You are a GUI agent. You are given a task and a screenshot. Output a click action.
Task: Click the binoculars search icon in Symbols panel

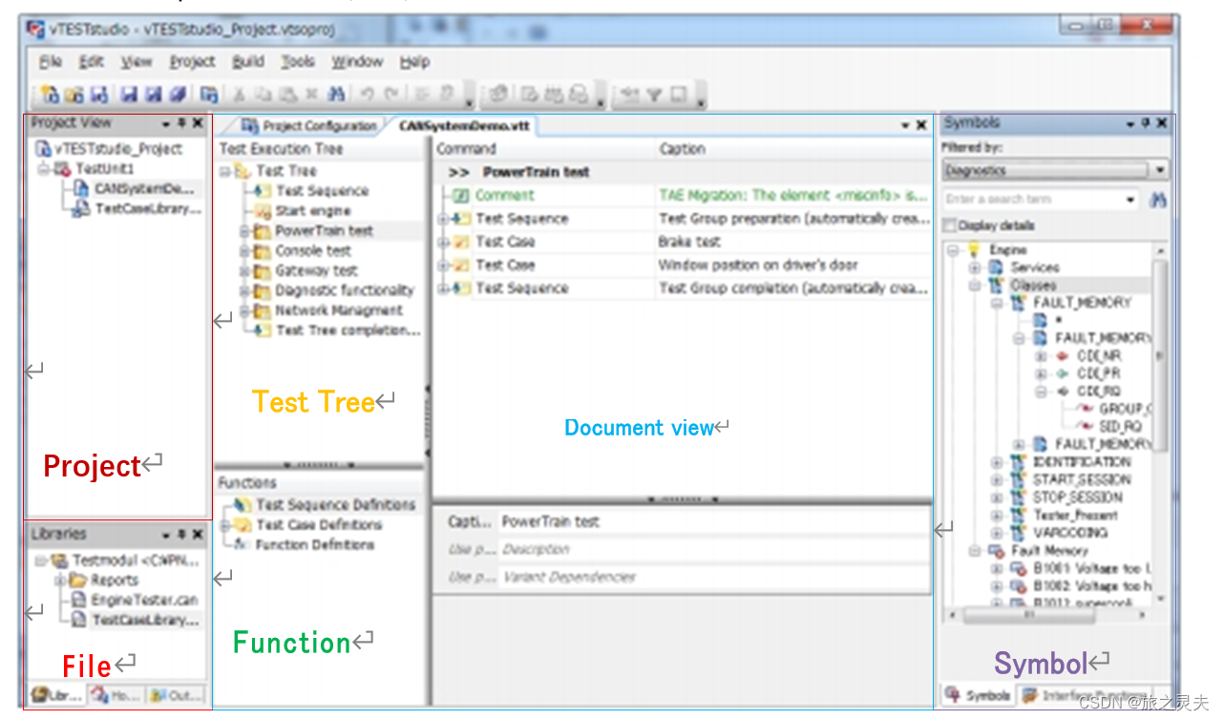(x=1160, y=200)
